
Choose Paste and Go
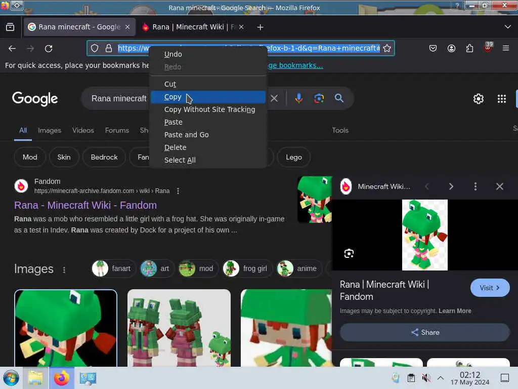pos(208,135)
